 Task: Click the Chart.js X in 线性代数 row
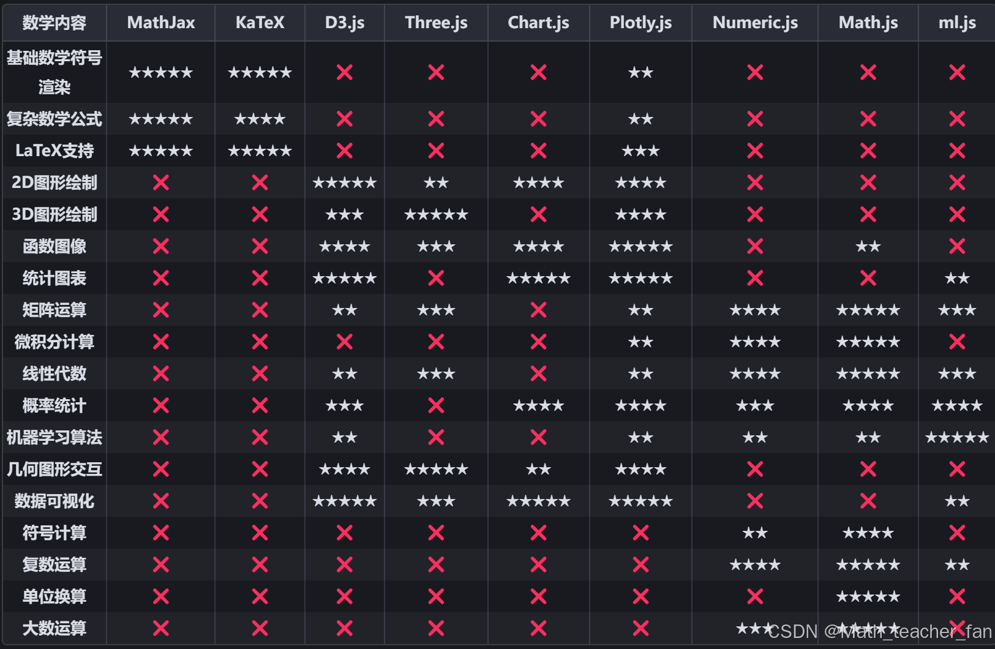point(538,373)
